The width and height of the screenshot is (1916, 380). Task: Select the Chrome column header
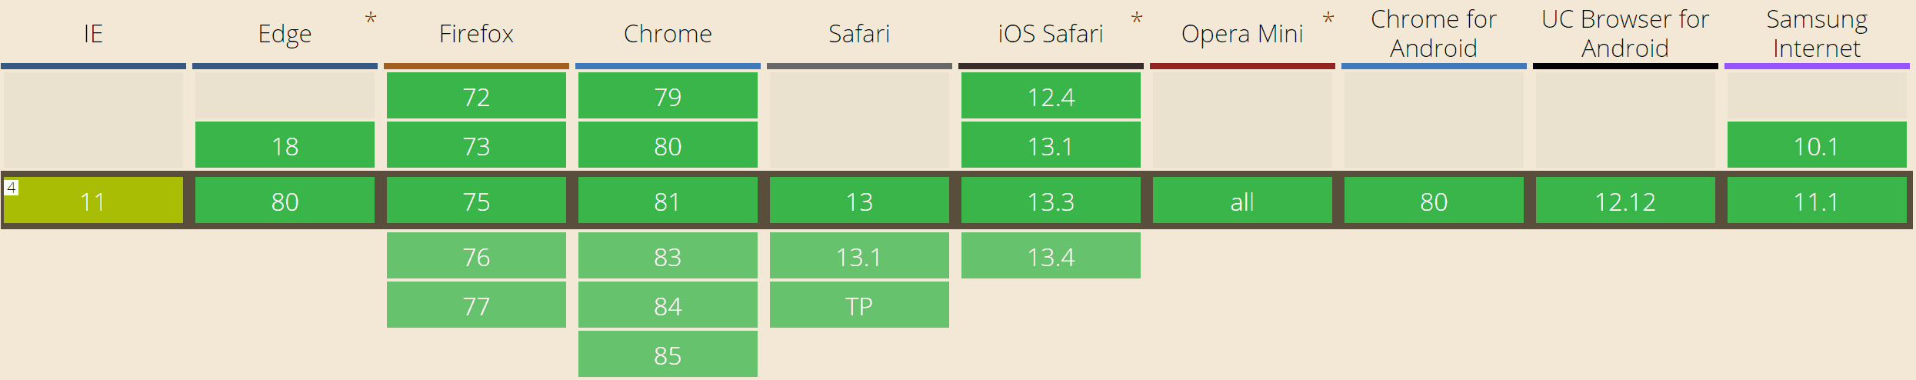(x=668, y=34)
